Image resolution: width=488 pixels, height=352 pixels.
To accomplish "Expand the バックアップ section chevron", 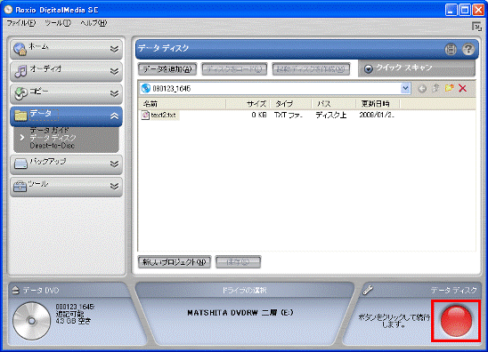I will (x=114, y=164).
